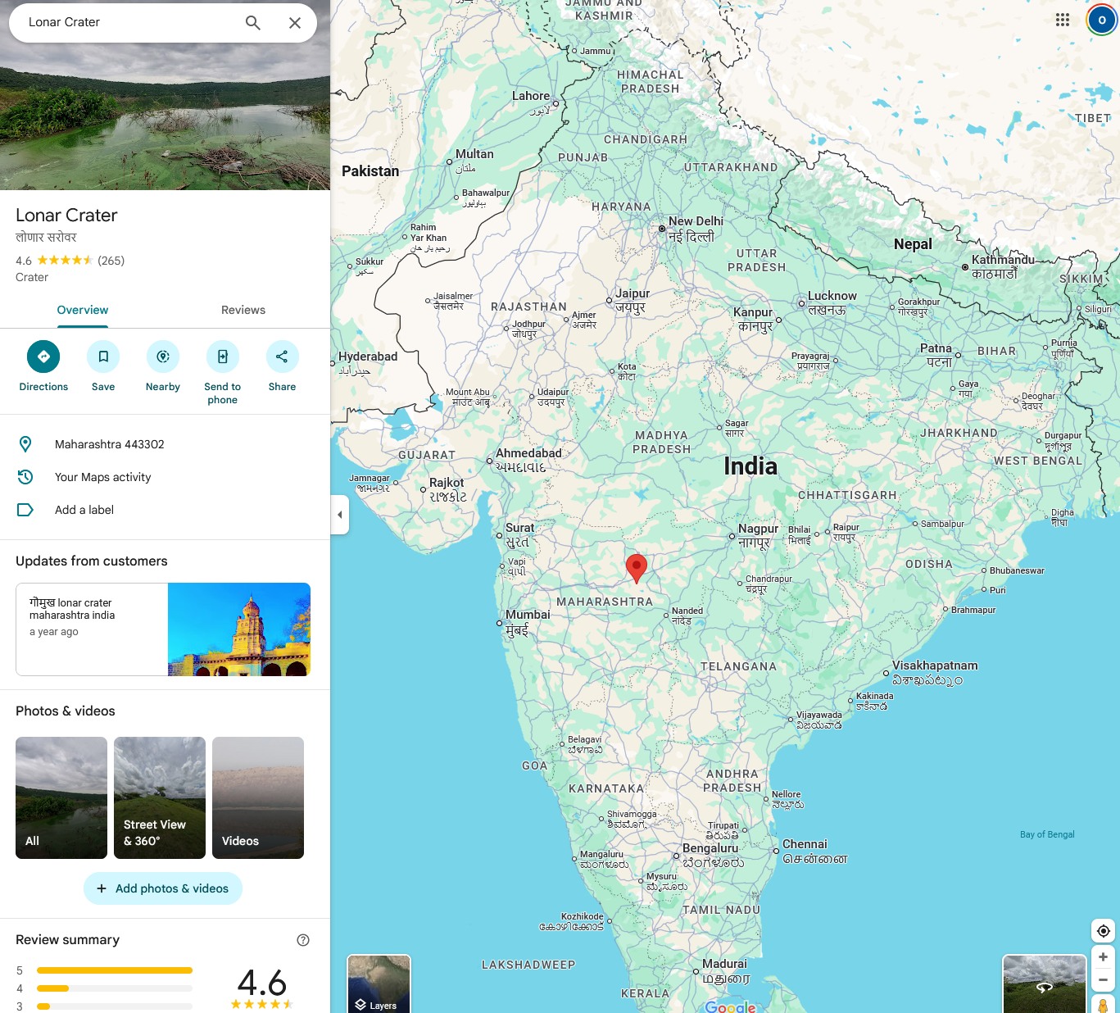1120x1013 pixels.
Task: Save Lonar Crater to your lists
Action: click(103, 357)
